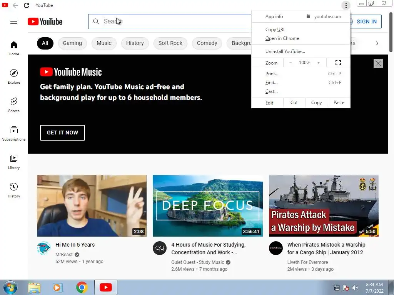Viewport: 394px width, 295px height.
Task: Click the SIGN IN button
Action: (x=366, y=22)
